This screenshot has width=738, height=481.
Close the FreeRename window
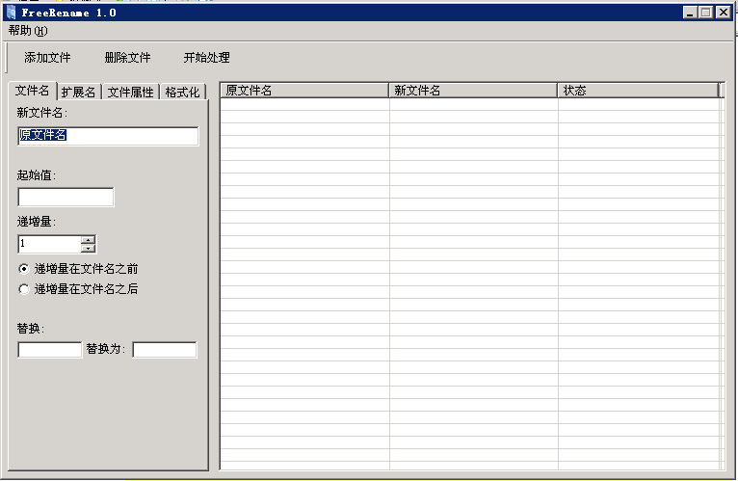tap(723, 13)
